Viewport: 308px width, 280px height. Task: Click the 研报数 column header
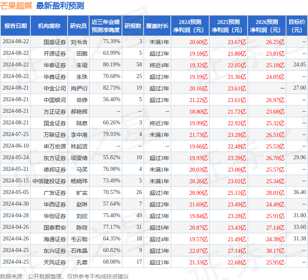(x=133, y=26)
